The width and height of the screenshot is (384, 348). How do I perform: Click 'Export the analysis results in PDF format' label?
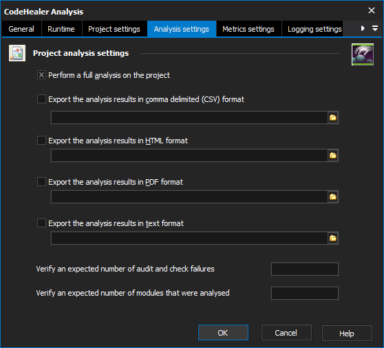pyautogui.click(x=116, y=182)
